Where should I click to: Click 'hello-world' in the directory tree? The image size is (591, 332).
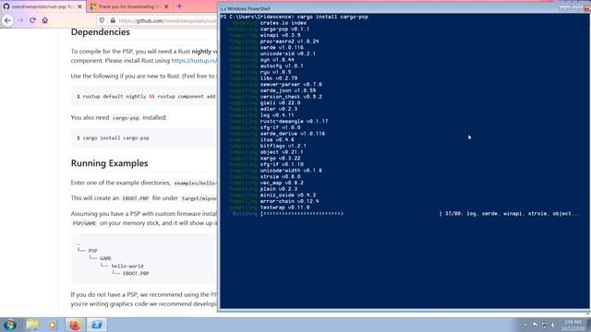click(x=127, y=266)
